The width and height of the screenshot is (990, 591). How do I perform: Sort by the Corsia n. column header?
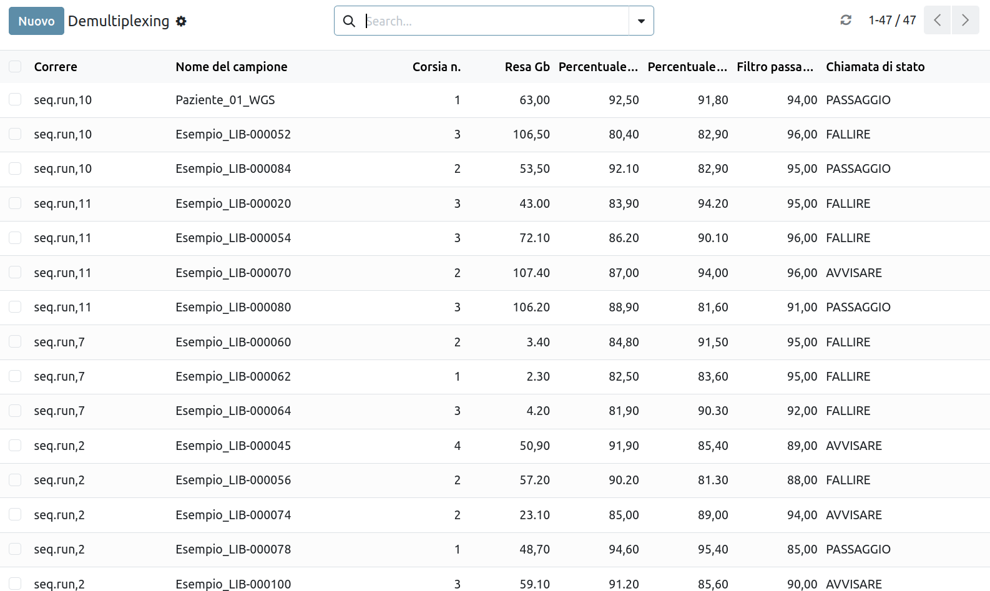point(436,67)
